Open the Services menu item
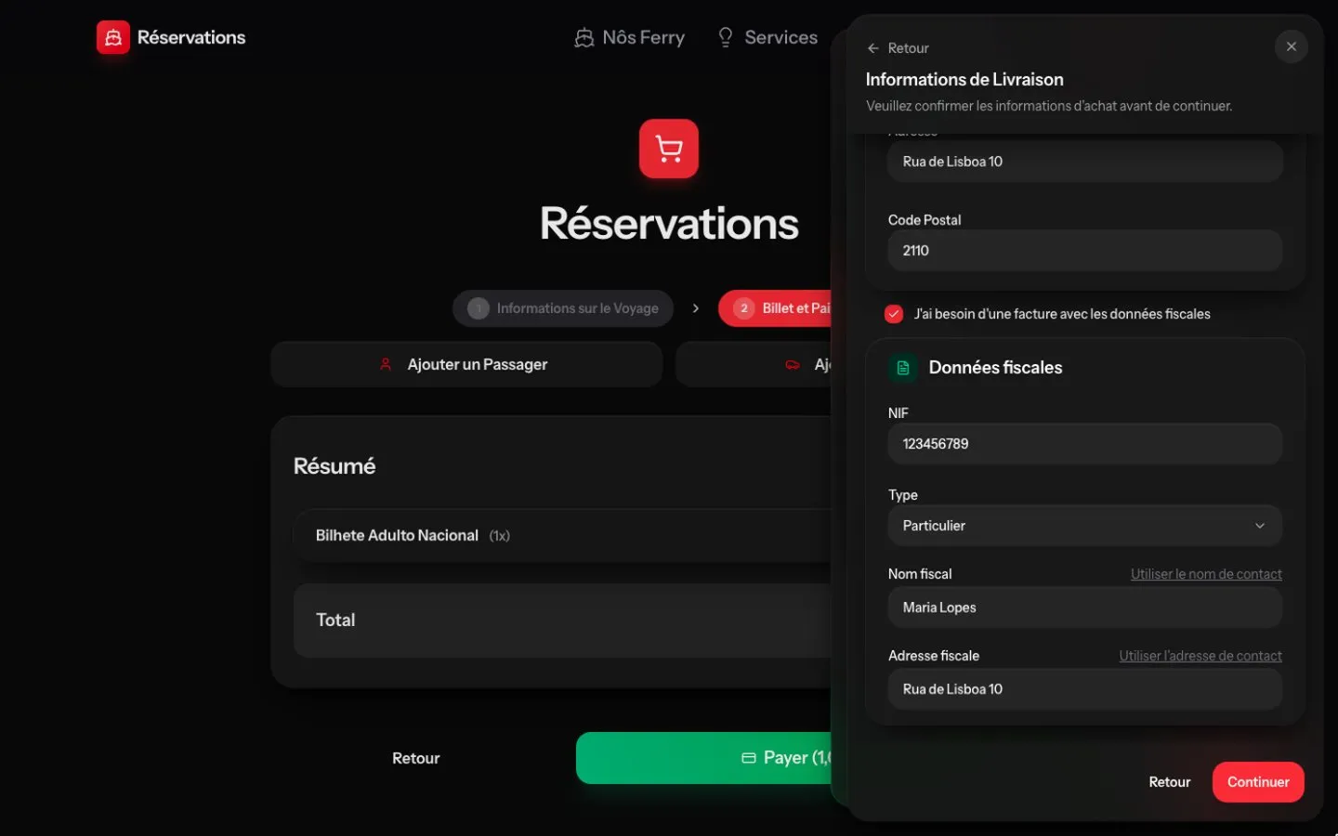This screenshot has width=1338, height=836. (767, 38)
